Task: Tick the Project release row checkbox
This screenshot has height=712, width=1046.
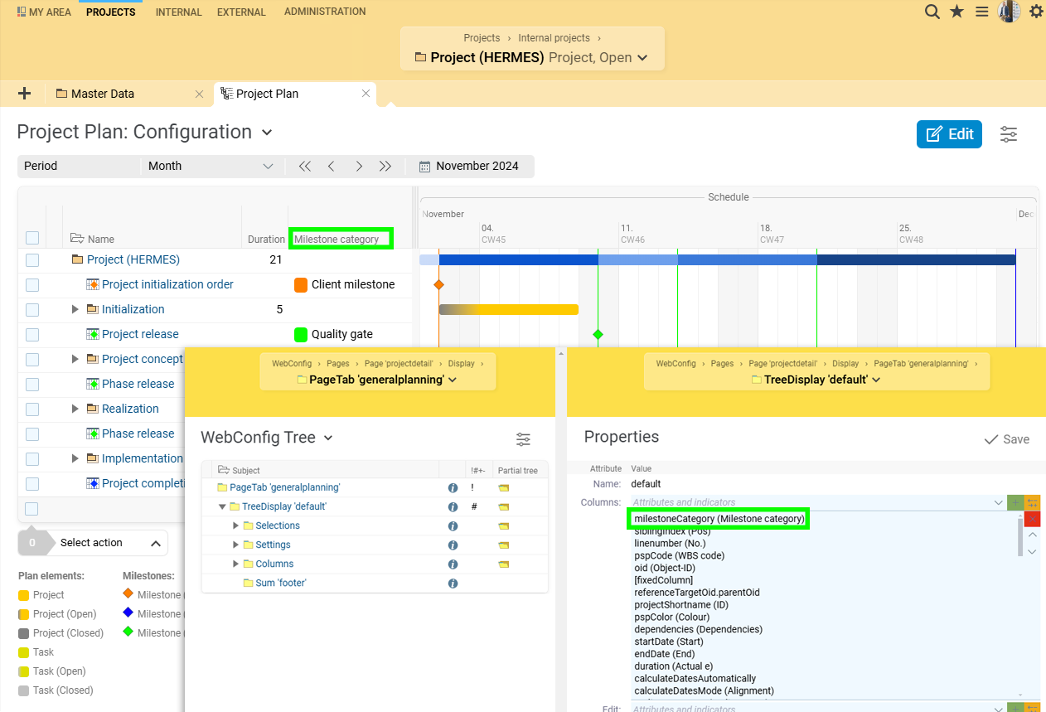Action: click(32, 335)
